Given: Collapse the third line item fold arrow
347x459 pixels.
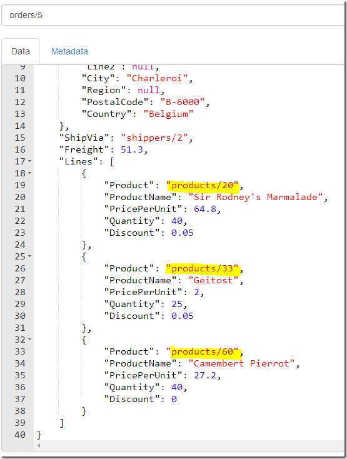Looking at the screenshot, I should tap(30, 340).
